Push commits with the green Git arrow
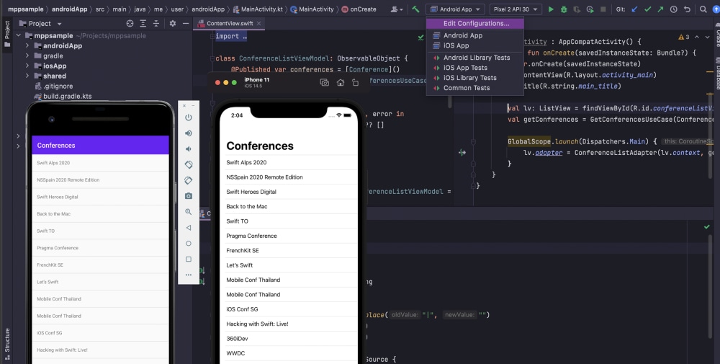Viewport: 720px width, 364px height. 660,9
